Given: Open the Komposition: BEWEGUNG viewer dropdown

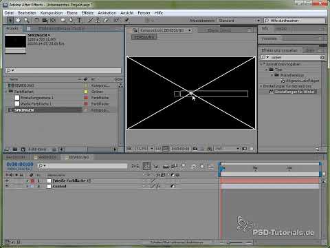Looking at the screenshot, I should pos(190,30).
